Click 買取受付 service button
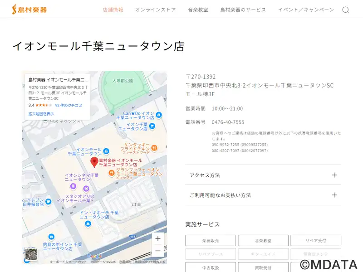The image size is (363, 272). coord(263,267)
